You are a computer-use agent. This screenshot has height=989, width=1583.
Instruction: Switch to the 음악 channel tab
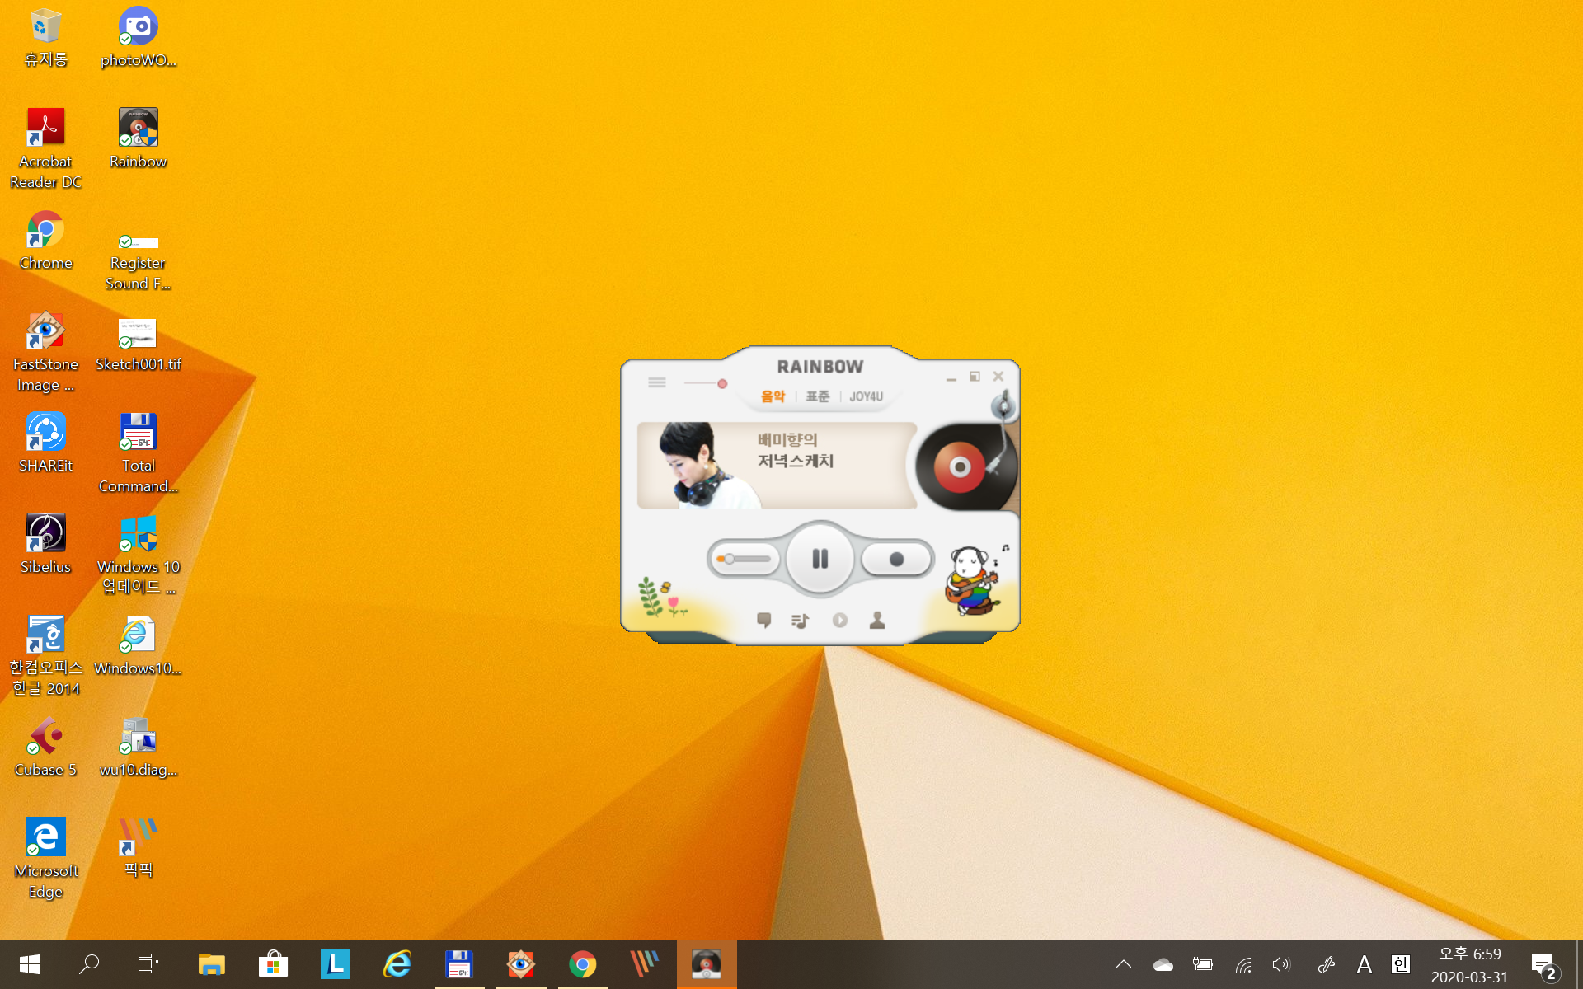773,396
